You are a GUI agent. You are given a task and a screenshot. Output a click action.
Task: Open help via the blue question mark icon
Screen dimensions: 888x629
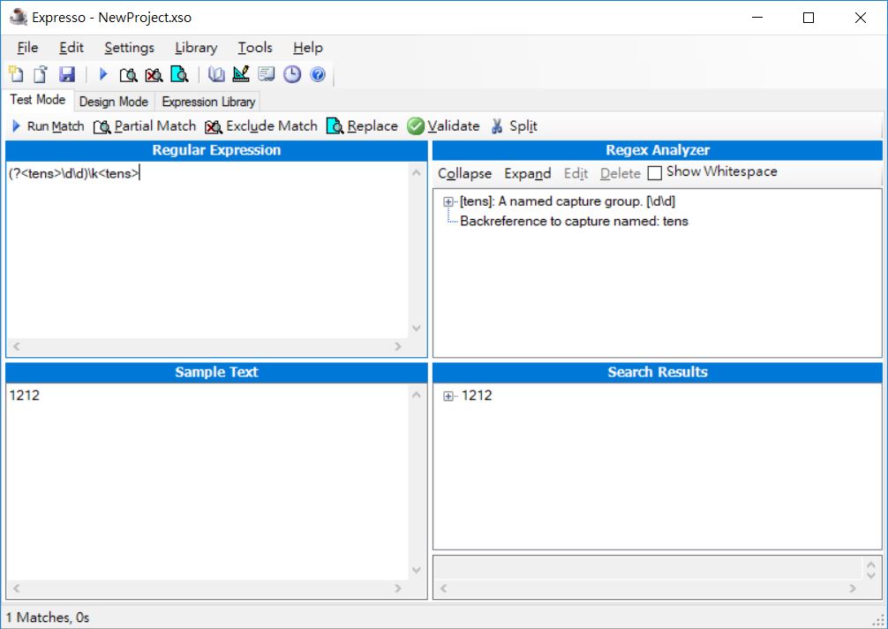(318, 74)
